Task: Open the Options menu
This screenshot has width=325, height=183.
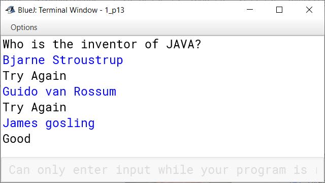Action: 24,27
